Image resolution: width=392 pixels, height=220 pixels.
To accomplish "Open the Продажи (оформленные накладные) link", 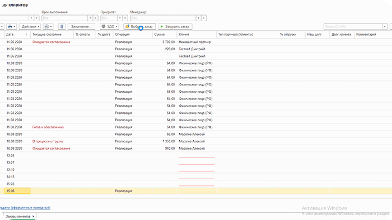I will point(25,208).
